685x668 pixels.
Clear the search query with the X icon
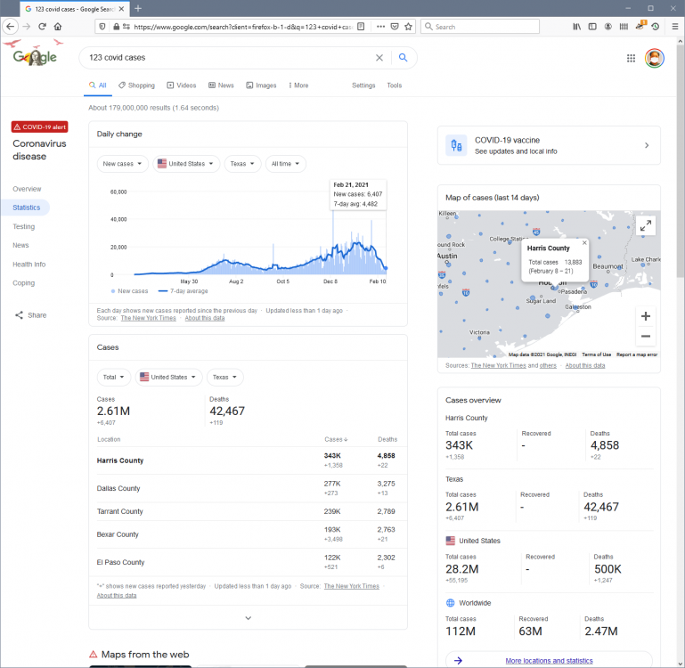[379, 58]
